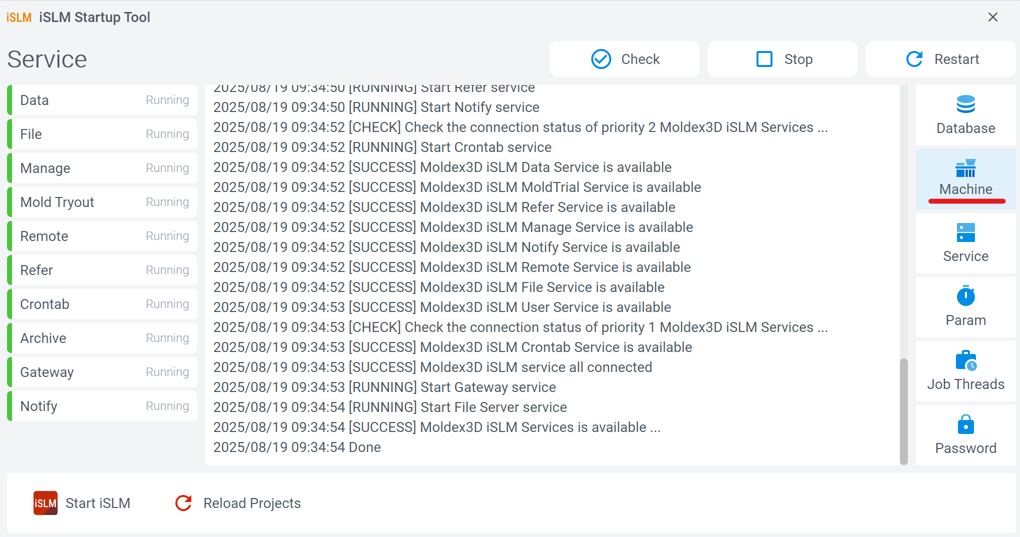Select the Data service row
Screen dimensions: 1020x537
coord(102,100)
